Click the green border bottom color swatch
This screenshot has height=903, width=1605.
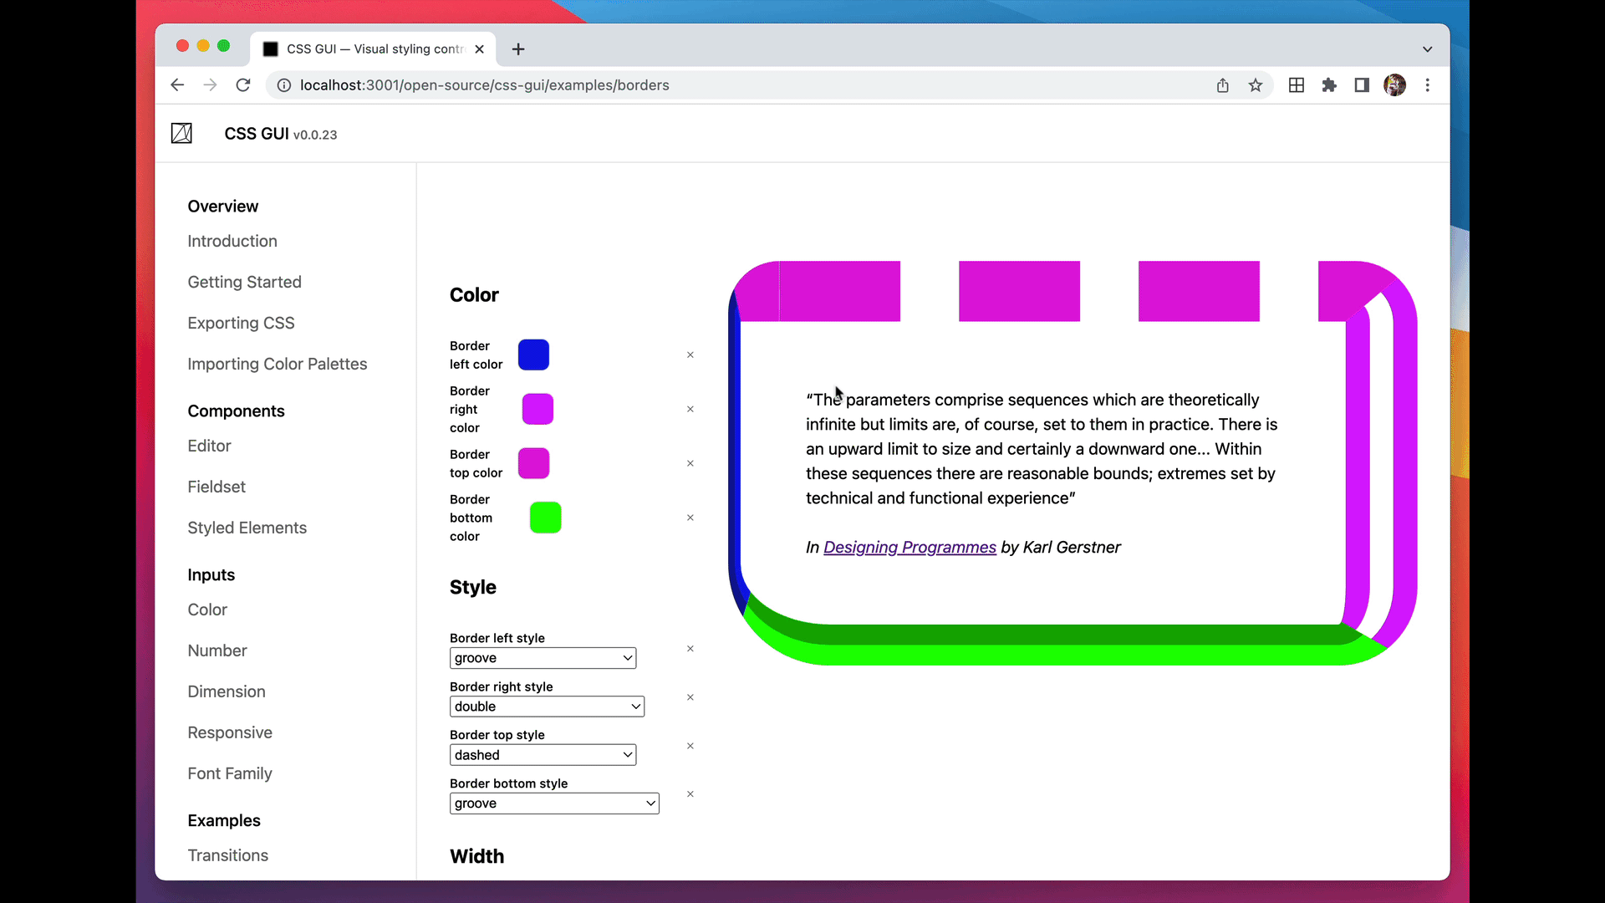click(545, 518)
